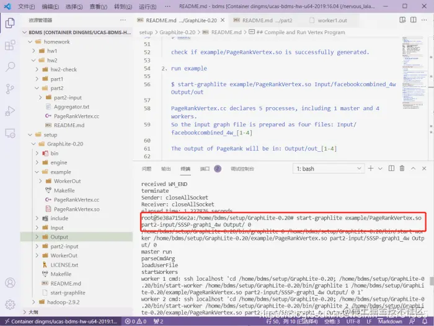Viewport: 434px width, 326px height.
Task: Open the menu bar overflow ellipsis
Action: (167, 6)
